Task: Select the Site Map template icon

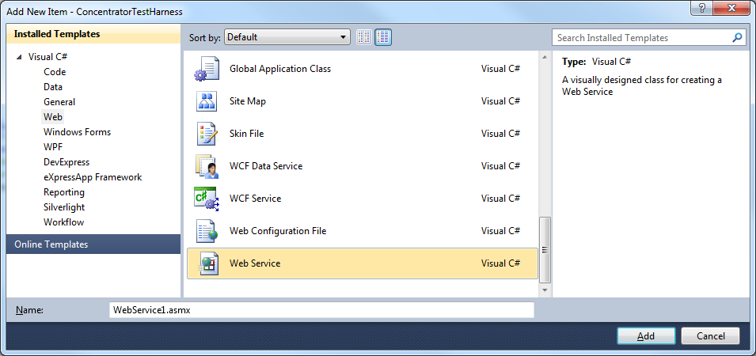Action: click(x=206, y=101)
